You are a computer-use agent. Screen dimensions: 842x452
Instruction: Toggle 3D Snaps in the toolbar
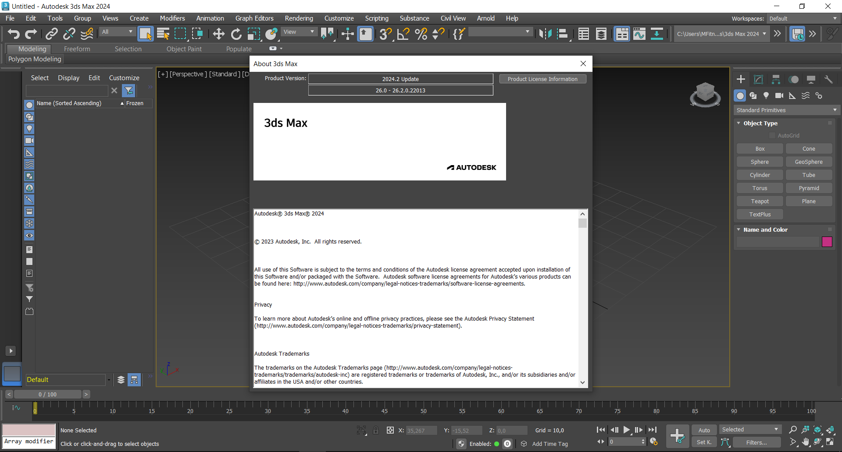point(385,34)
